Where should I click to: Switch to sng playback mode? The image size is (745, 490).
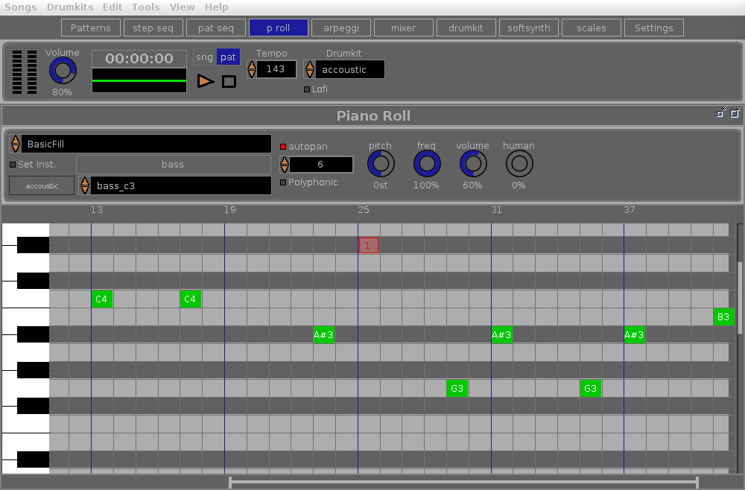(204, 57)
